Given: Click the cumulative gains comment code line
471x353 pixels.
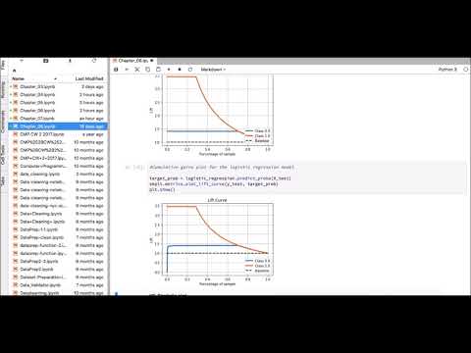Looking at the screenshot, I should coord(222,168).
